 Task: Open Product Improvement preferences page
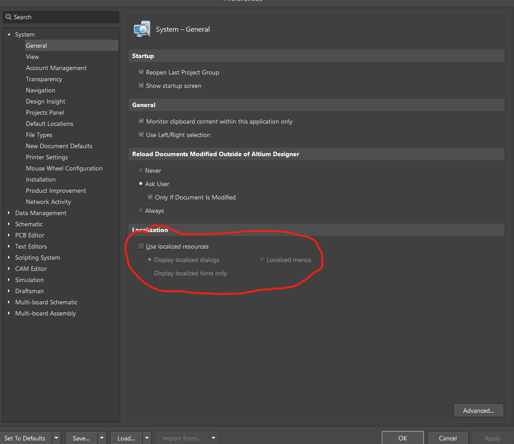[56, 191]
